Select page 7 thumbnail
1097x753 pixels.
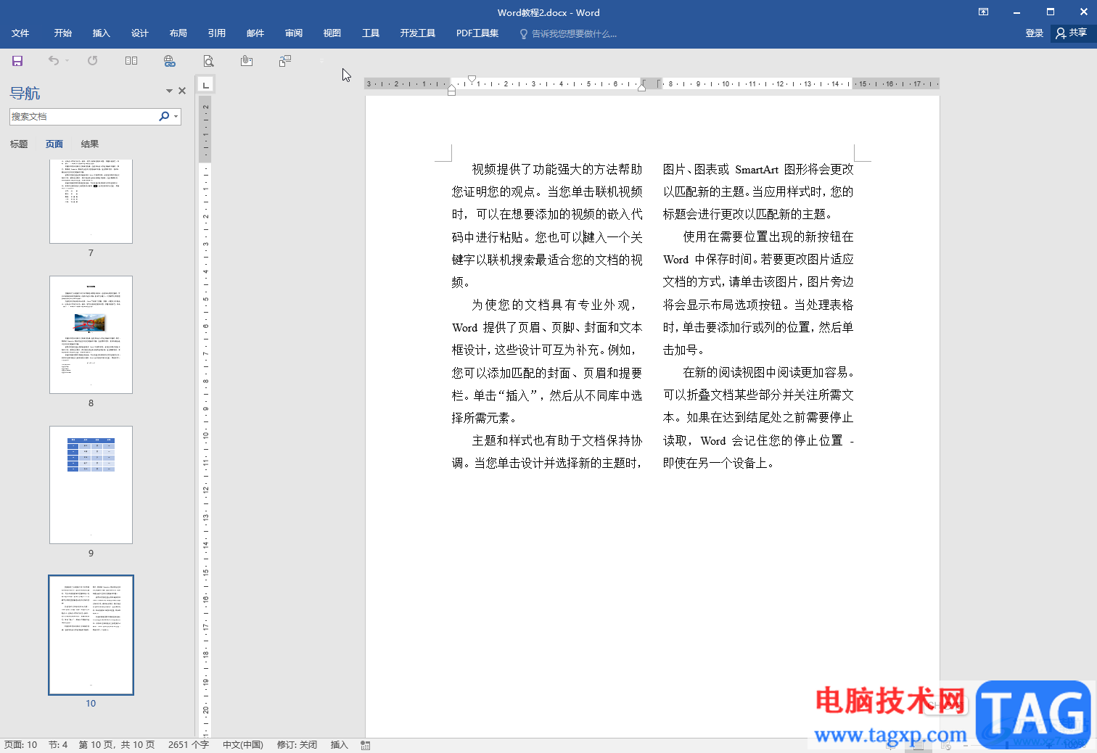91,201
